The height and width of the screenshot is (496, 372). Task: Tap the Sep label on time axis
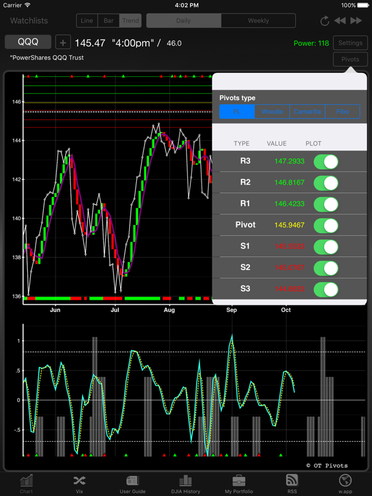click(x=232, y=310)
